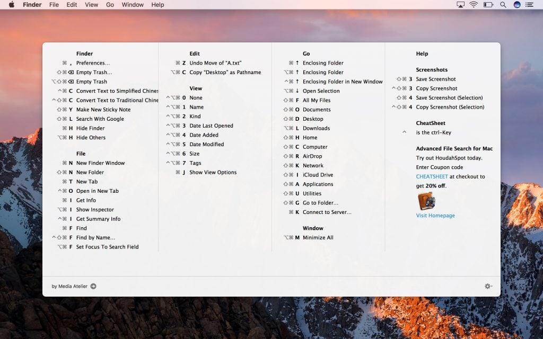Open the Edit menu in menu bar
The width and height of the screenshot is (543, 339).
point(72,4)
